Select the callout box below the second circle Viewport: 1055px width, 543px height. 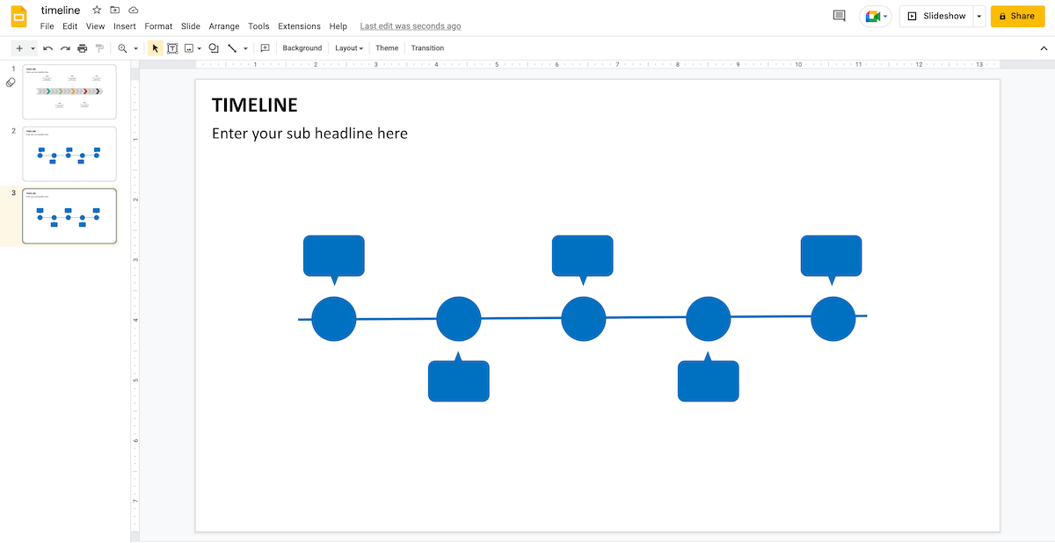click(459, 380)
